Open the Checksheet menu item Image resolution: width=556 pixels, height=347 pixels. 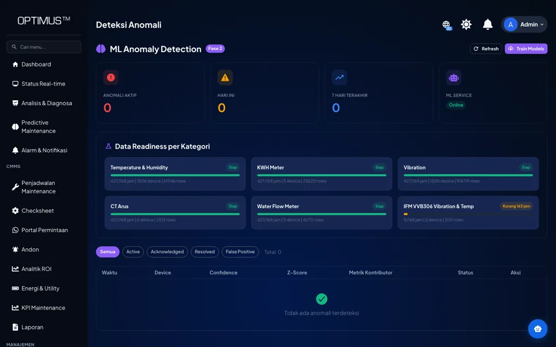(37, 211)
